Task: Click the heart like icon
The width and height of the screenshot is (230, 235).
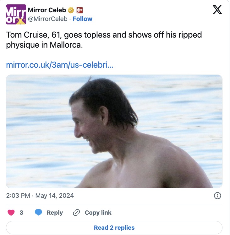Action: 11,212
